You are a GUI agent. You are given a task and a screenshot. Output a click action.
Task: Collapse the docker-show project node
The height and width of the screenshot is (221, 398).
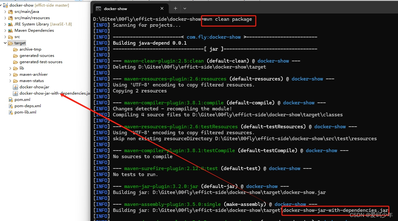click(1, 5)
